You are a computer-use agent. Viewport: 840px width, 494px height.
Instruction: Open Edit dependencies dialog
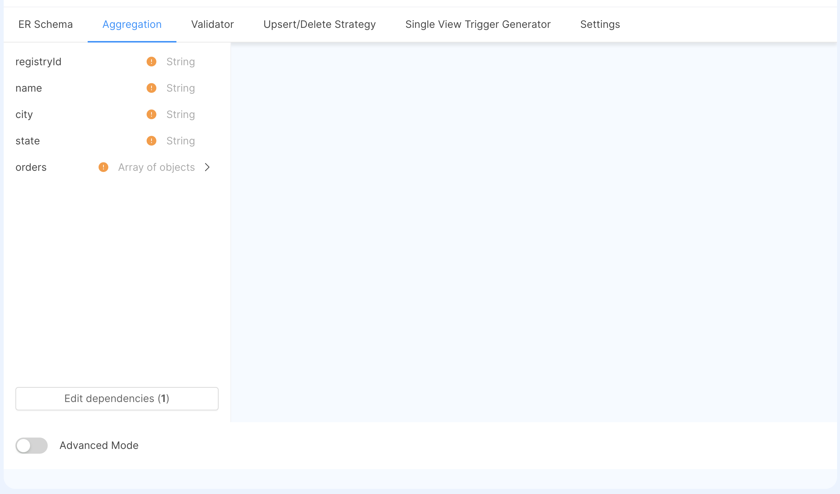click(117, 398)
